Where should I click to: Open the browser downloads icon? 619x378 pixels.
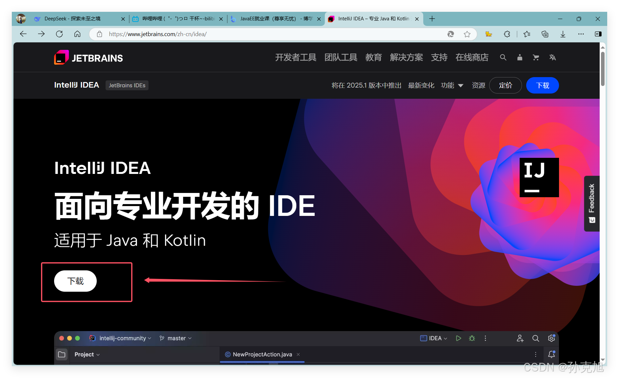(x=563, y=34)
